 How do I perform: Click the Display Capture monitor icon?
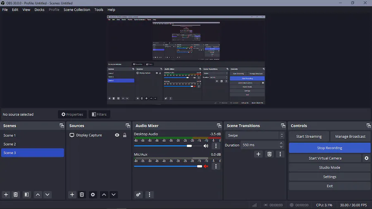[72, 135]
